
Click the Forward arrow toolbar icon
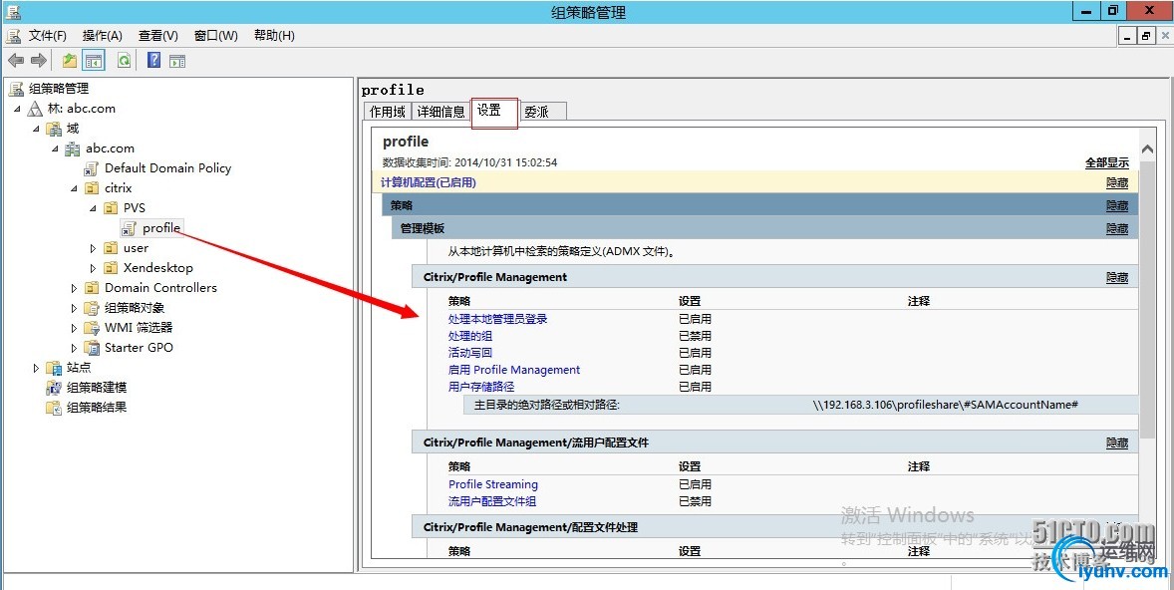point(39,61)
